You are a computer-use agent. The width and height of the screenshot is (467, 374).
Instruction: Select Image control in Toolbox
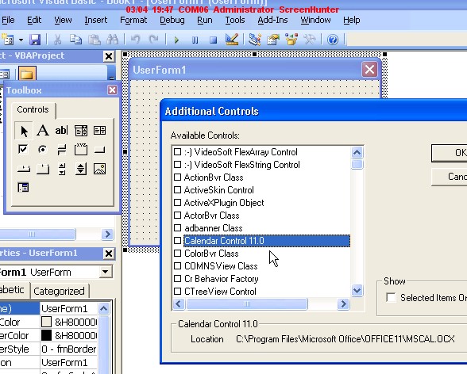coord(99,169)
